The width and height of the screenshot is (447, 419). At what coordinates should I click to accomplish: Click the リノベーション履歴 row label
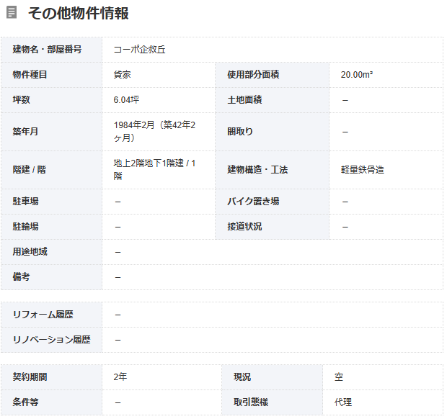pyautogui.click(x=51, y=340)
